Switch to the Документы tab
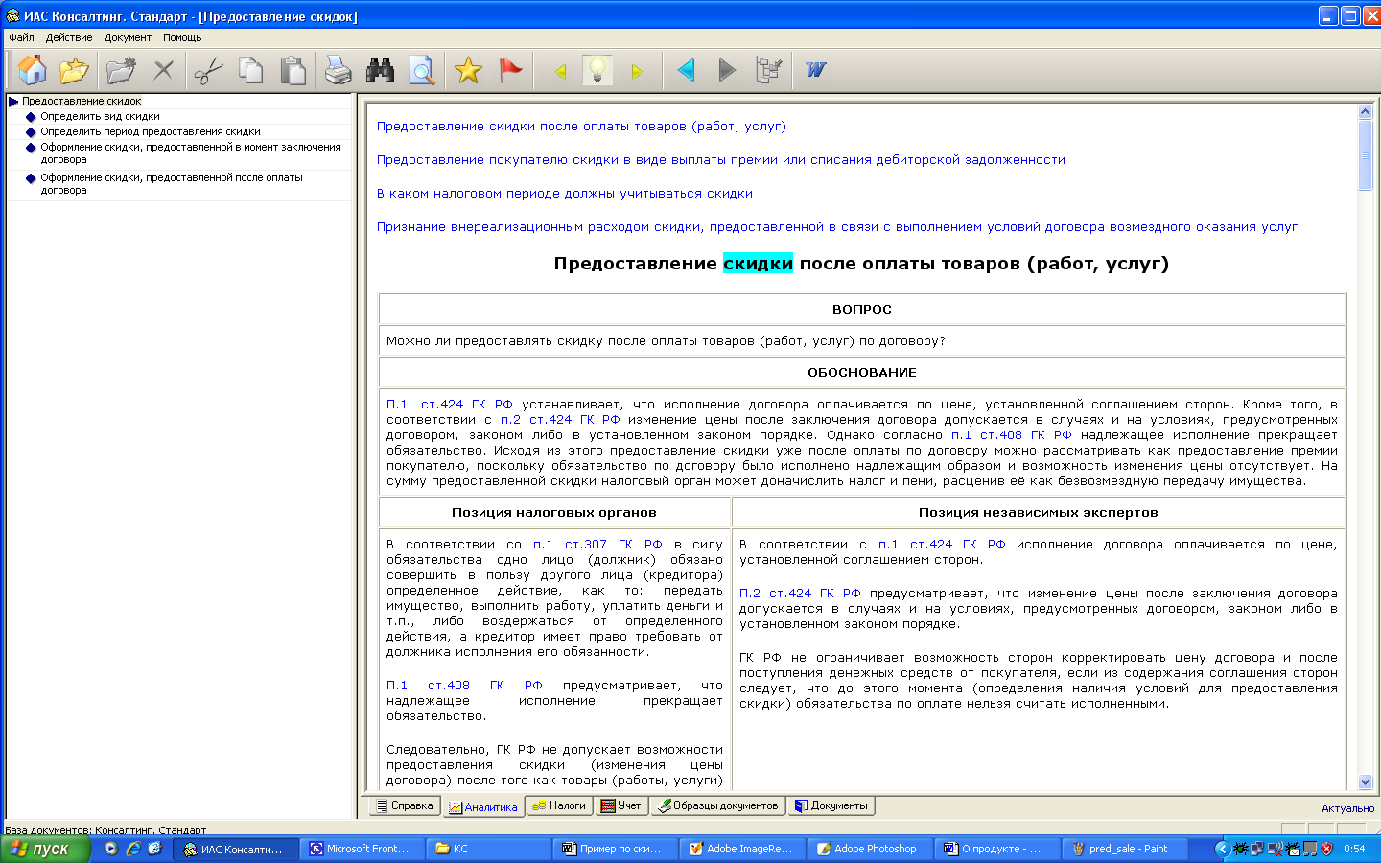 pyautogui.click(x=831, y=805)
